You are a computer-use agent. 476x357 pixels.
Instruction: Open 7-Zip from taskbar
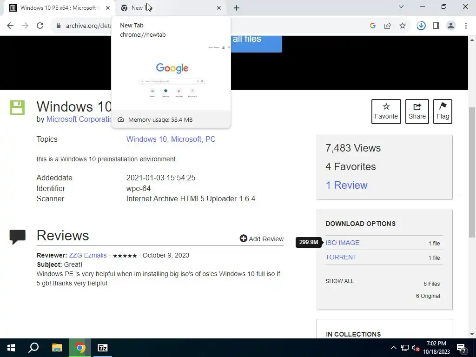tap(103, 348)
